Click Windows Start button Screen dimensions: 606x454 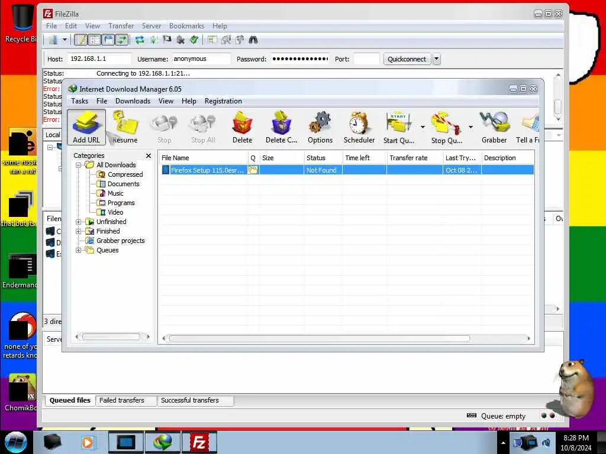(x=16, y=442)
